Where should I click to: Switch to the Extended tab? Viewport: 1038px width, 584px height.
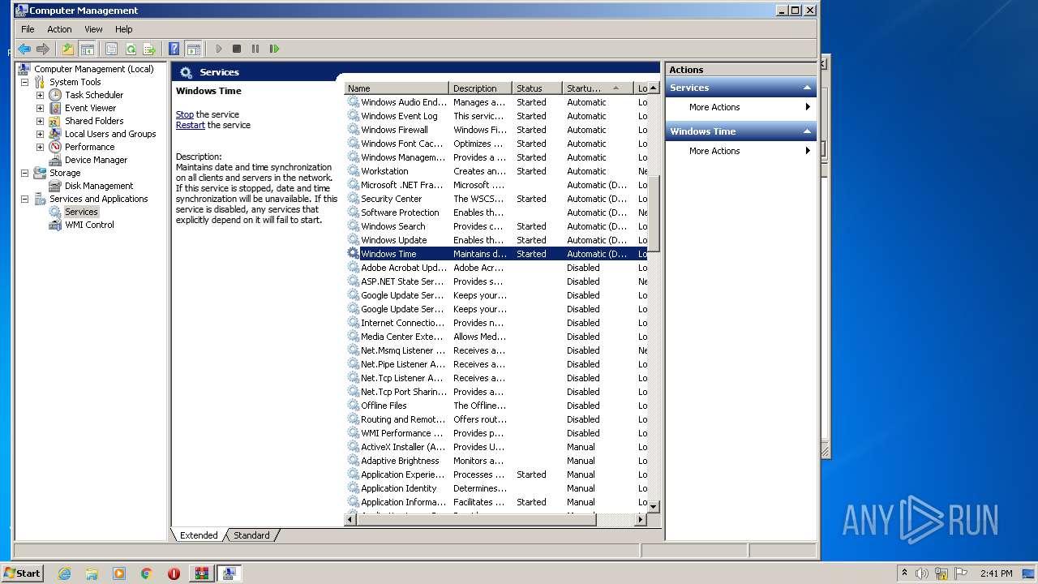pos(199,535)
